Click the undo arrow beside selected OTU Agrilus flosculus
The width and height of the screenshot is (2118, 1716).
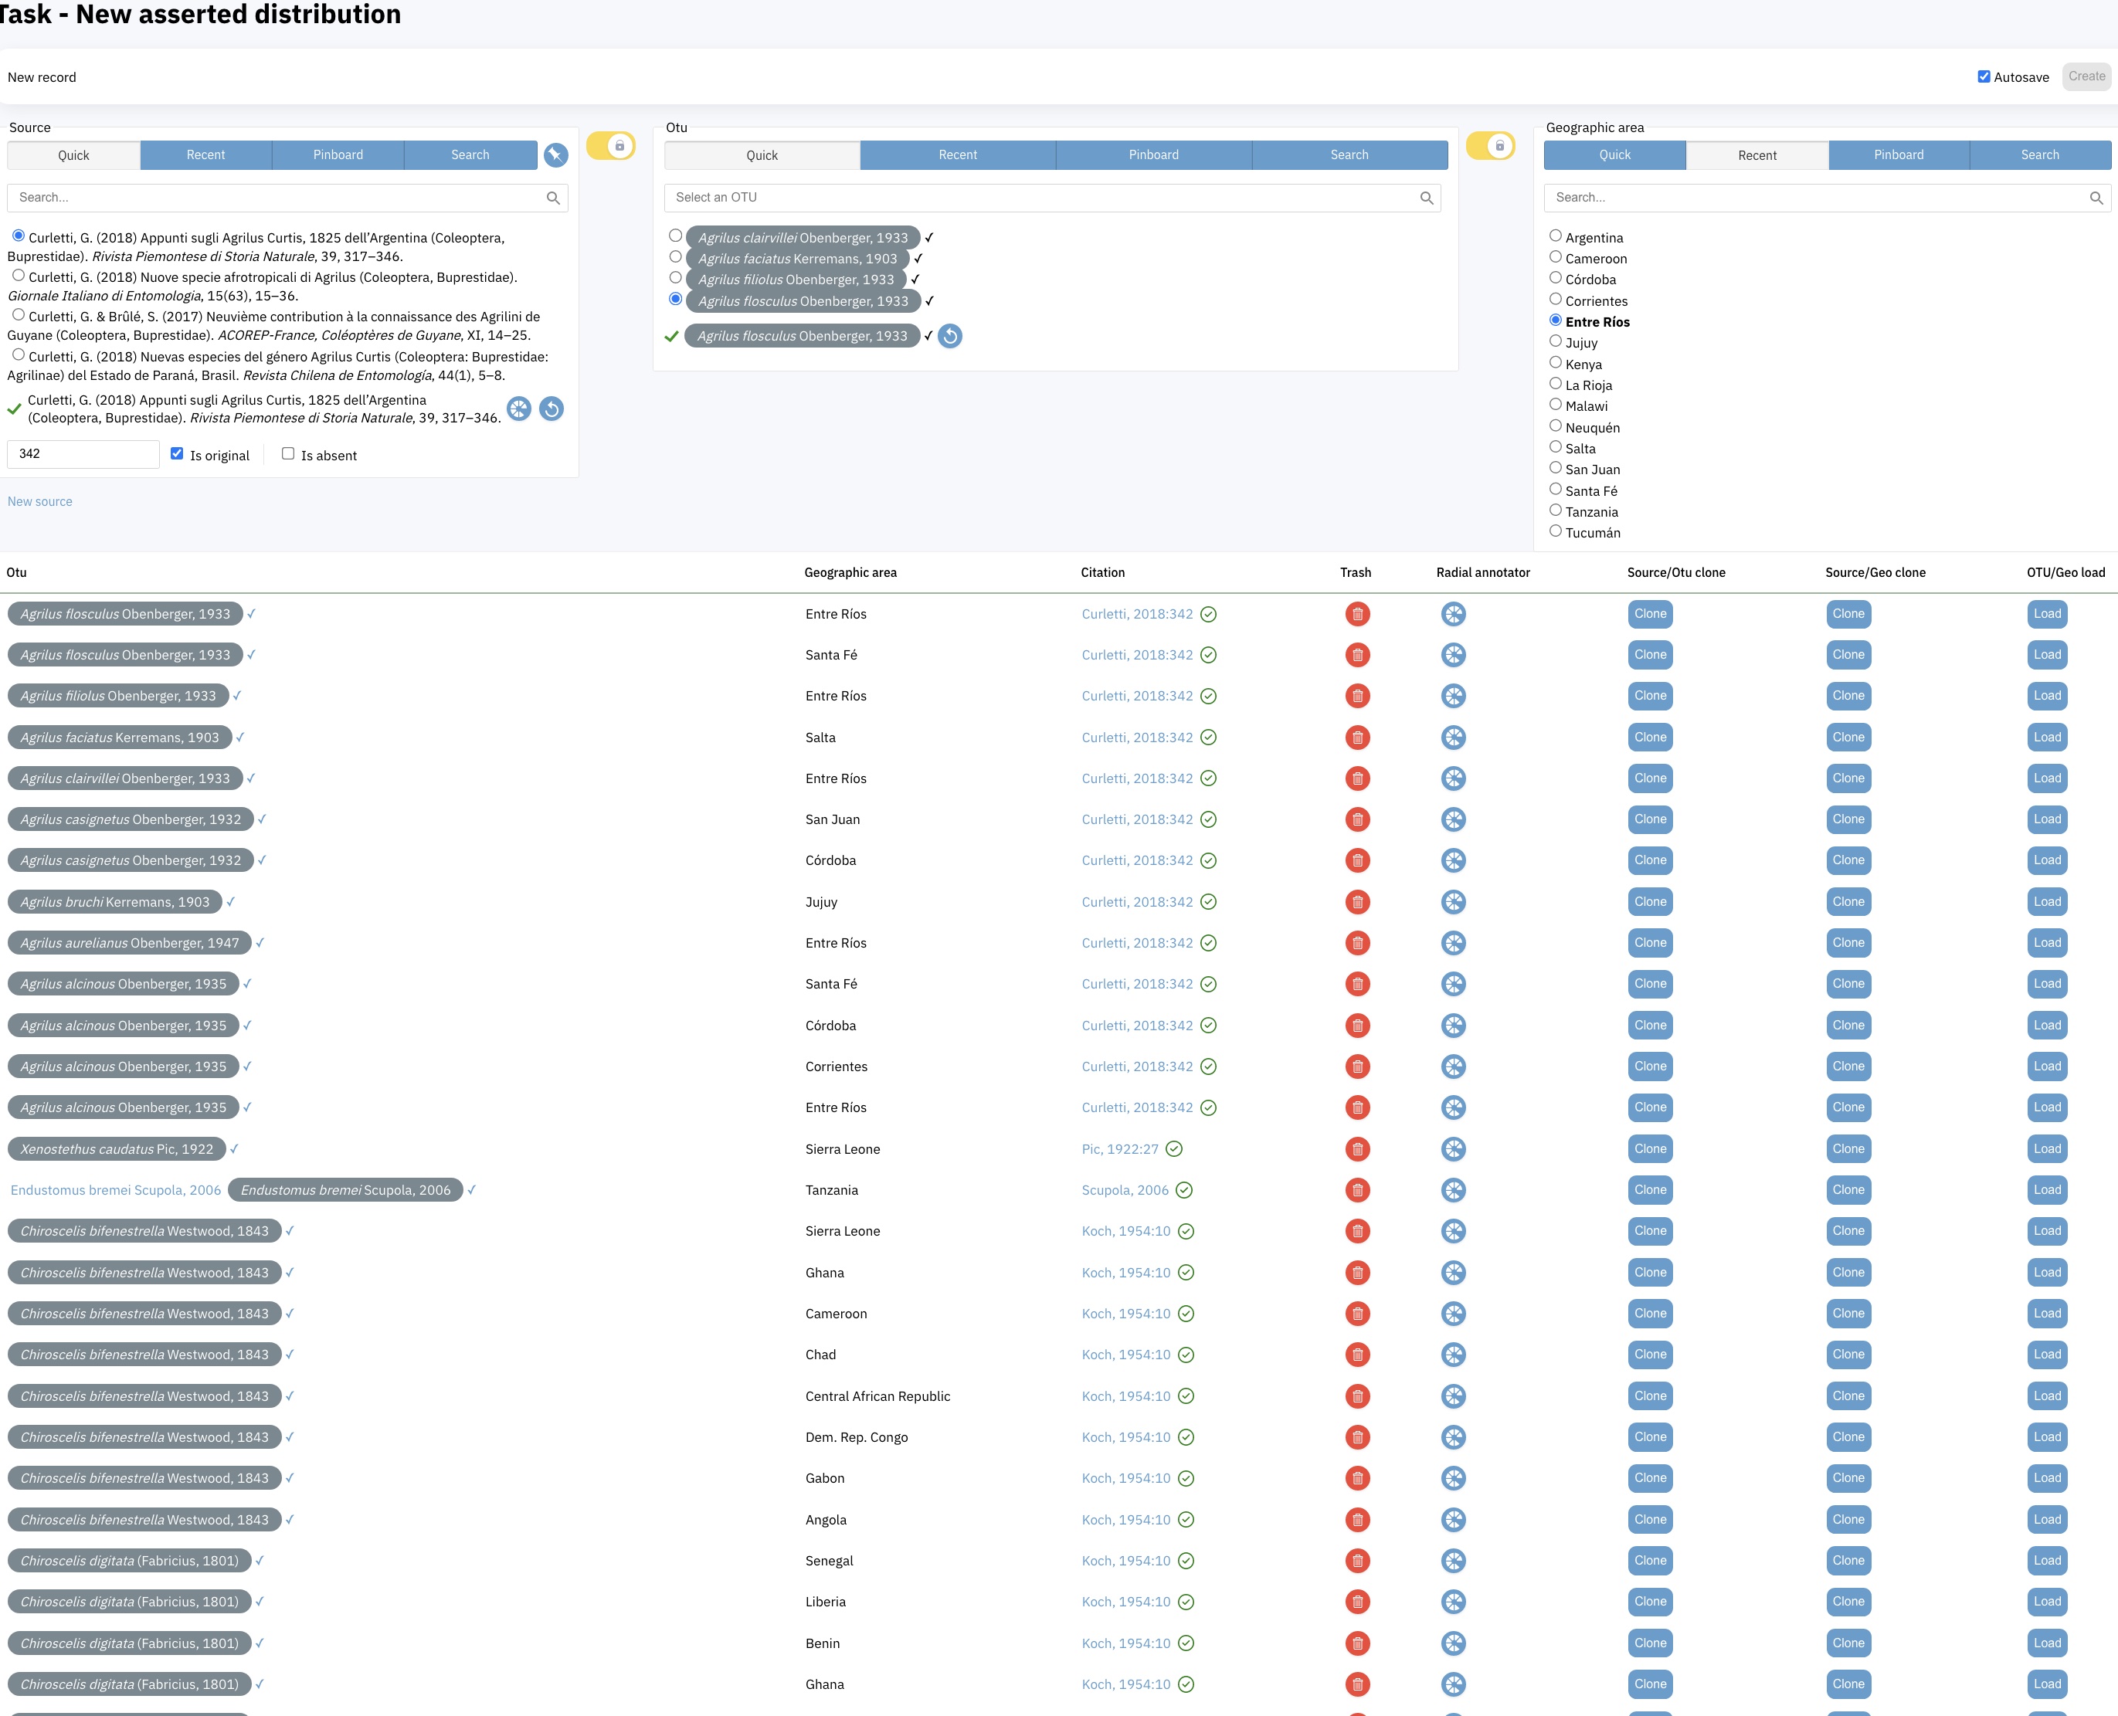coord(949,336)
